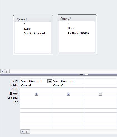Click the pane splitter grip handle
Viewport: 117px width, 137px height.
(83, 74)
